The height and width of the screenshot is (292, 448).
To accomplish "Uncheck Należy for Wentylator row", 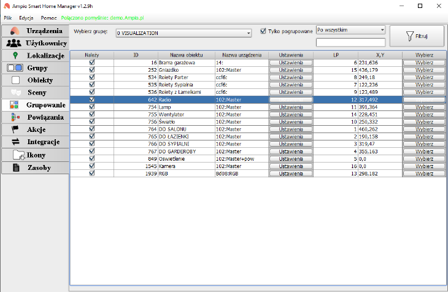I will coord(91,114).
